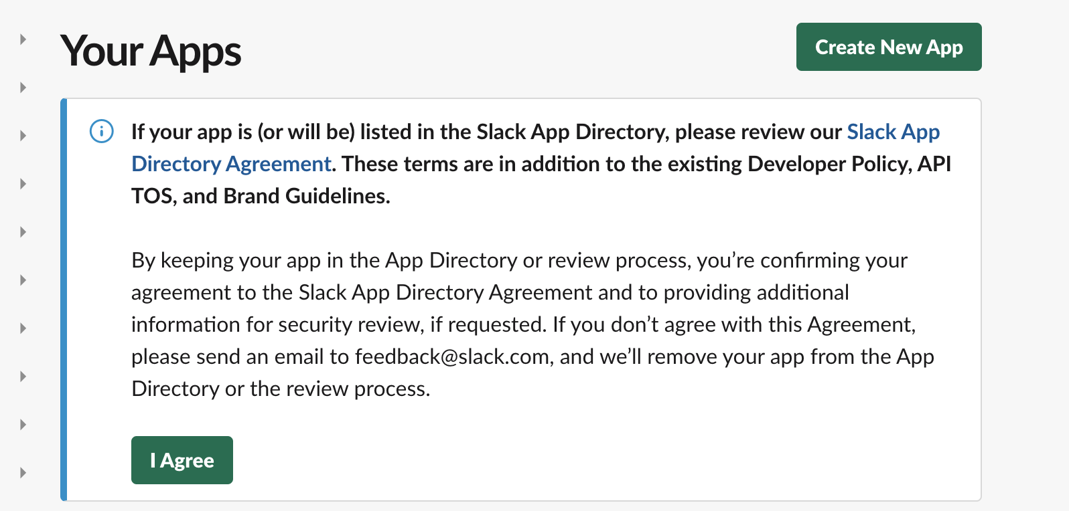This screenshot has height=511, width=1069.
Task: Click the I Agree button
Action: [182, 460]
